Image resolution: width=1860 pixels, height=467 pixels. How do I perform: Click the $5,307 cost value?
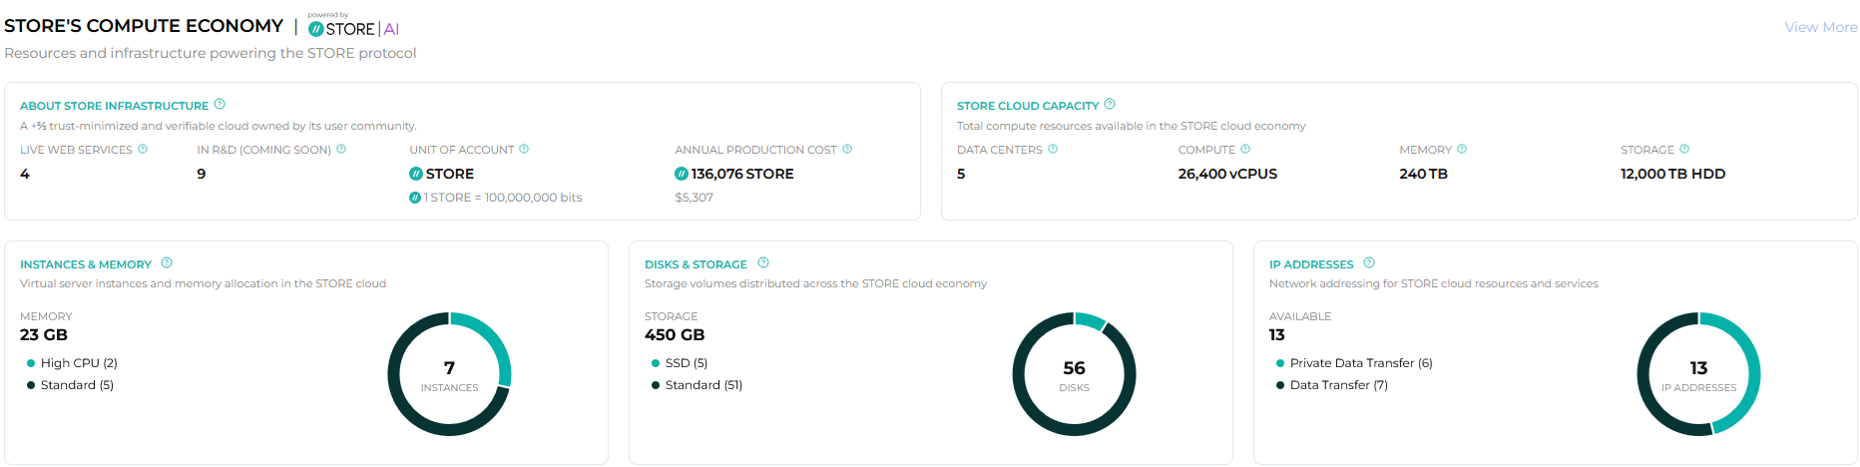(694, 198)
